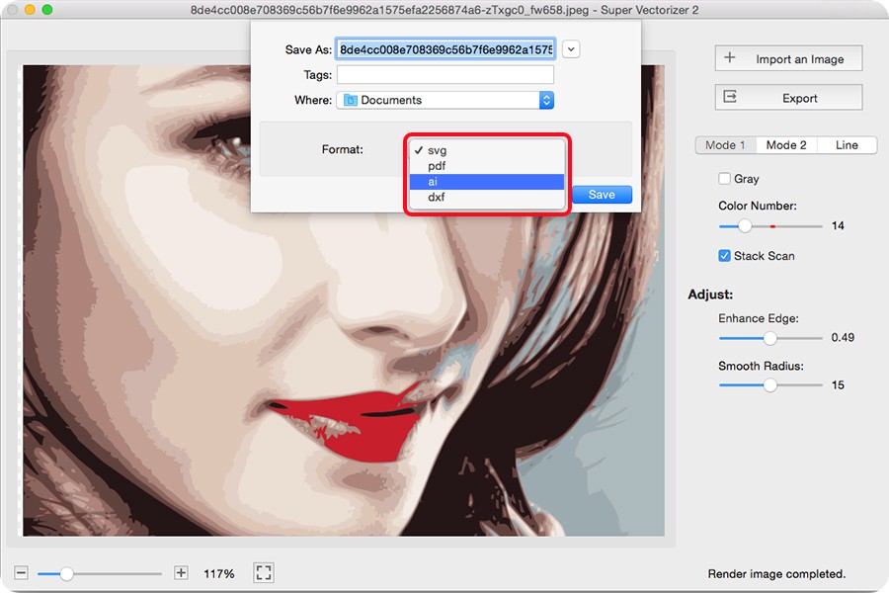The width and height of the screenshot is (889, 593).
Task: Zoom out using the minus icon
Action: (21, 572)
